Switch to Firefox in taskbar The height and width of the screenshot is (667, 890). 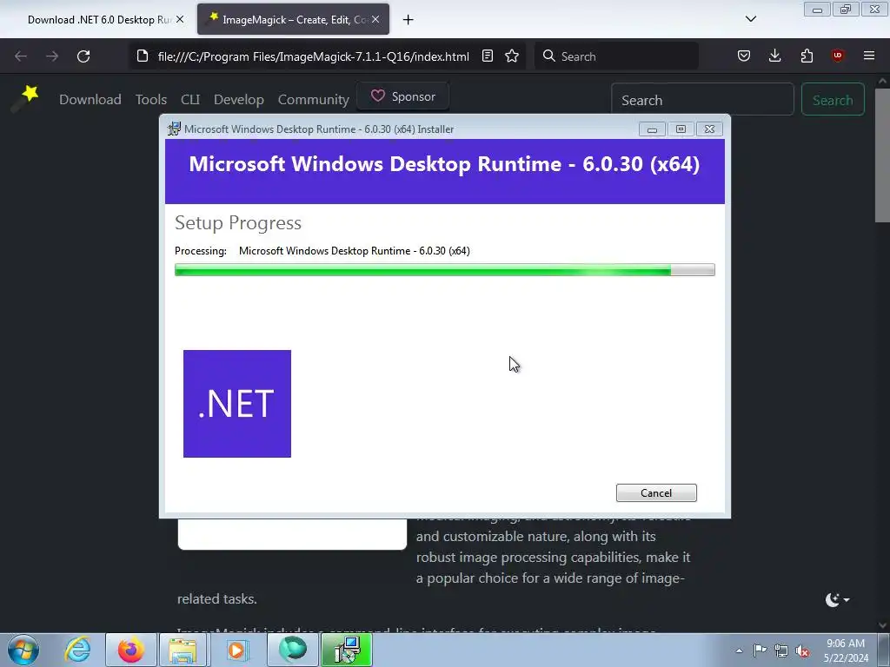click(x=131, y=650)
